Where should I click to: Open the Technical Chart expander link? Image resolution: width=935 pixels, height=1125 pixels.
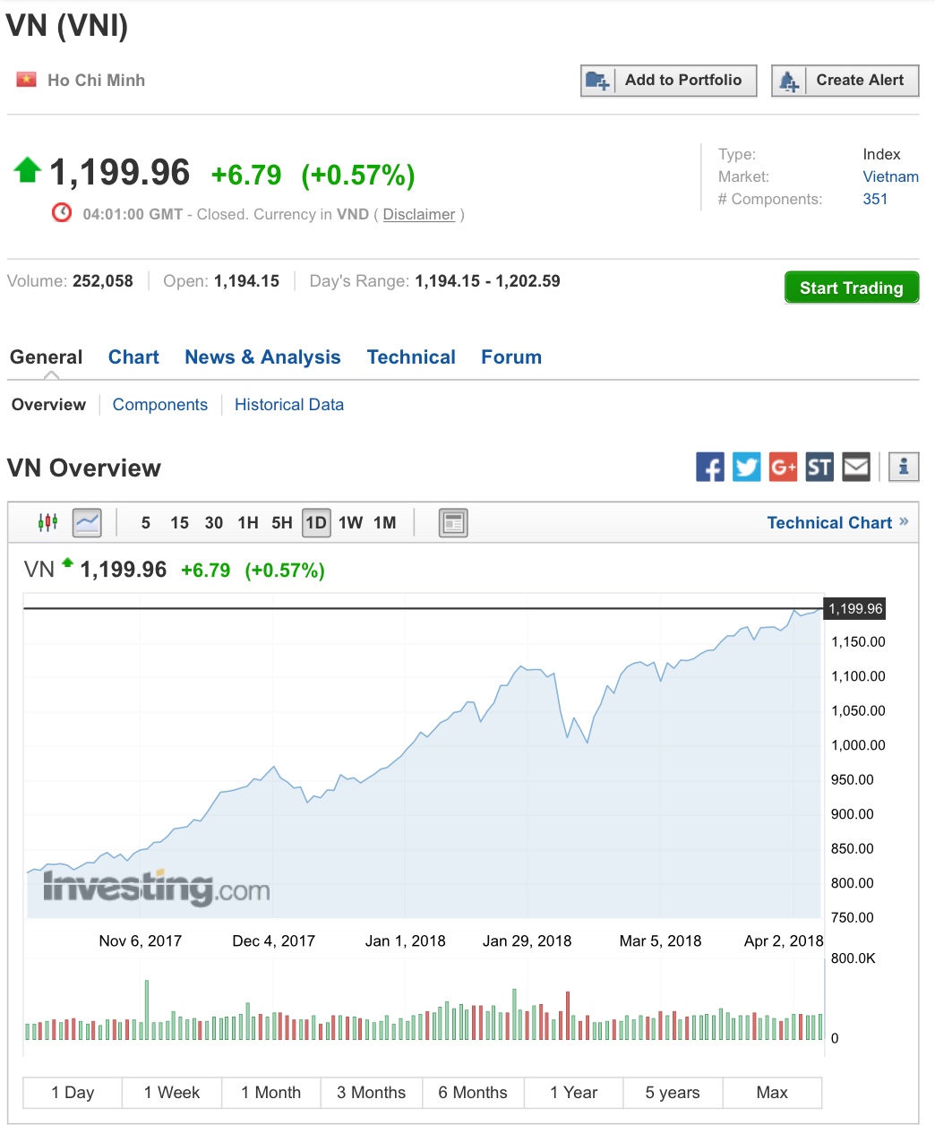tap(837, 522)
